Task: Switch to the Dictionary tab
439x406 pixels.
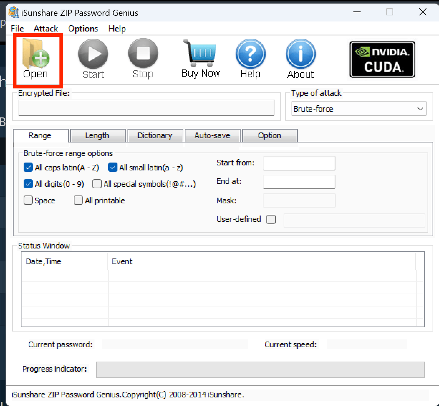Action: (155, 135)
